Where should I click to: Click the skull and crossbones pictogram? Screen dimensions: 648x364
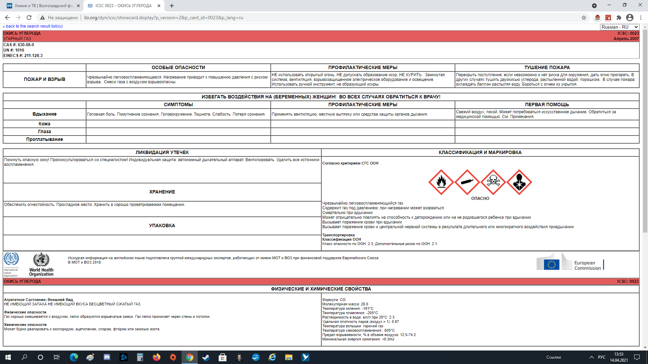[x=493, y=182]
